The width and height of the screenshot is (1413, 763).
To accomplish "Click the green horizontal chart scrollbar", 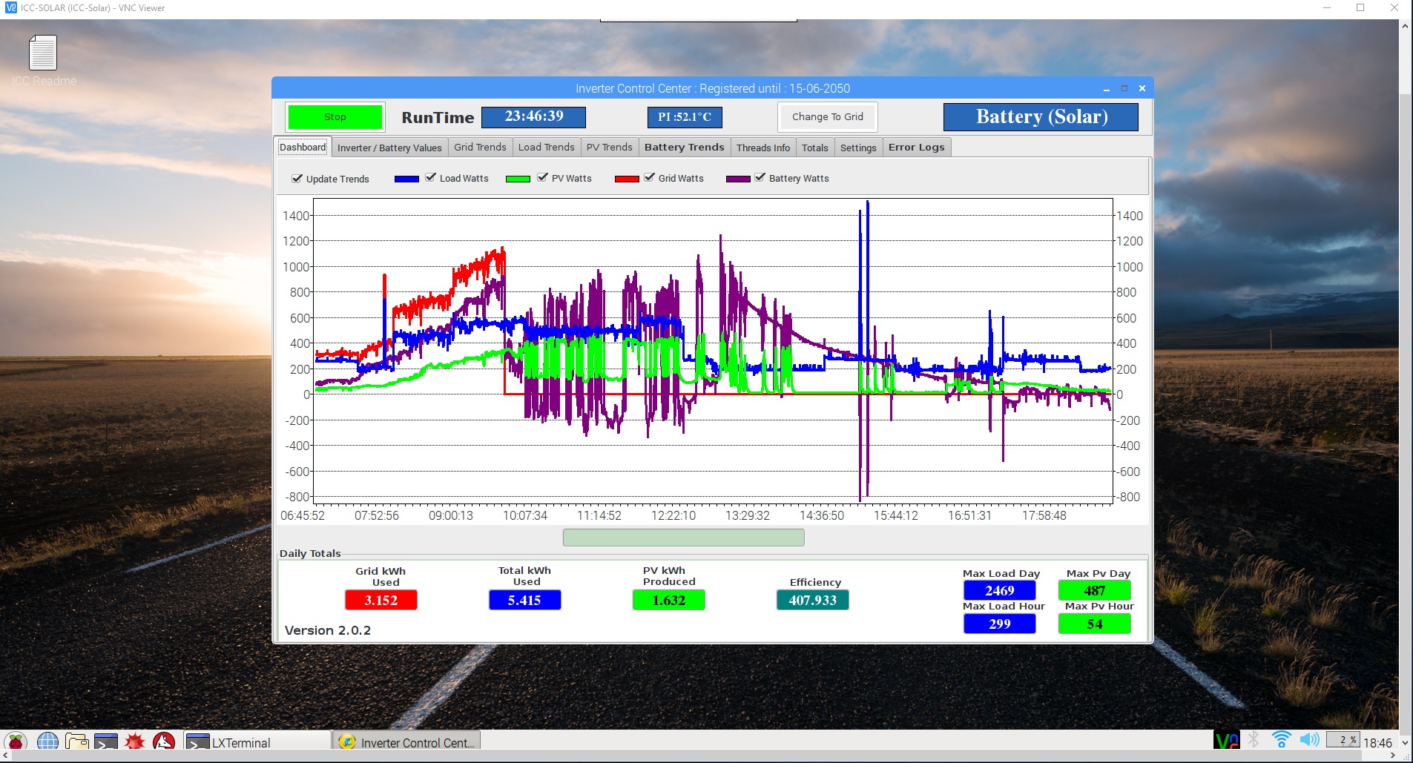I will [x=683, y=538].
